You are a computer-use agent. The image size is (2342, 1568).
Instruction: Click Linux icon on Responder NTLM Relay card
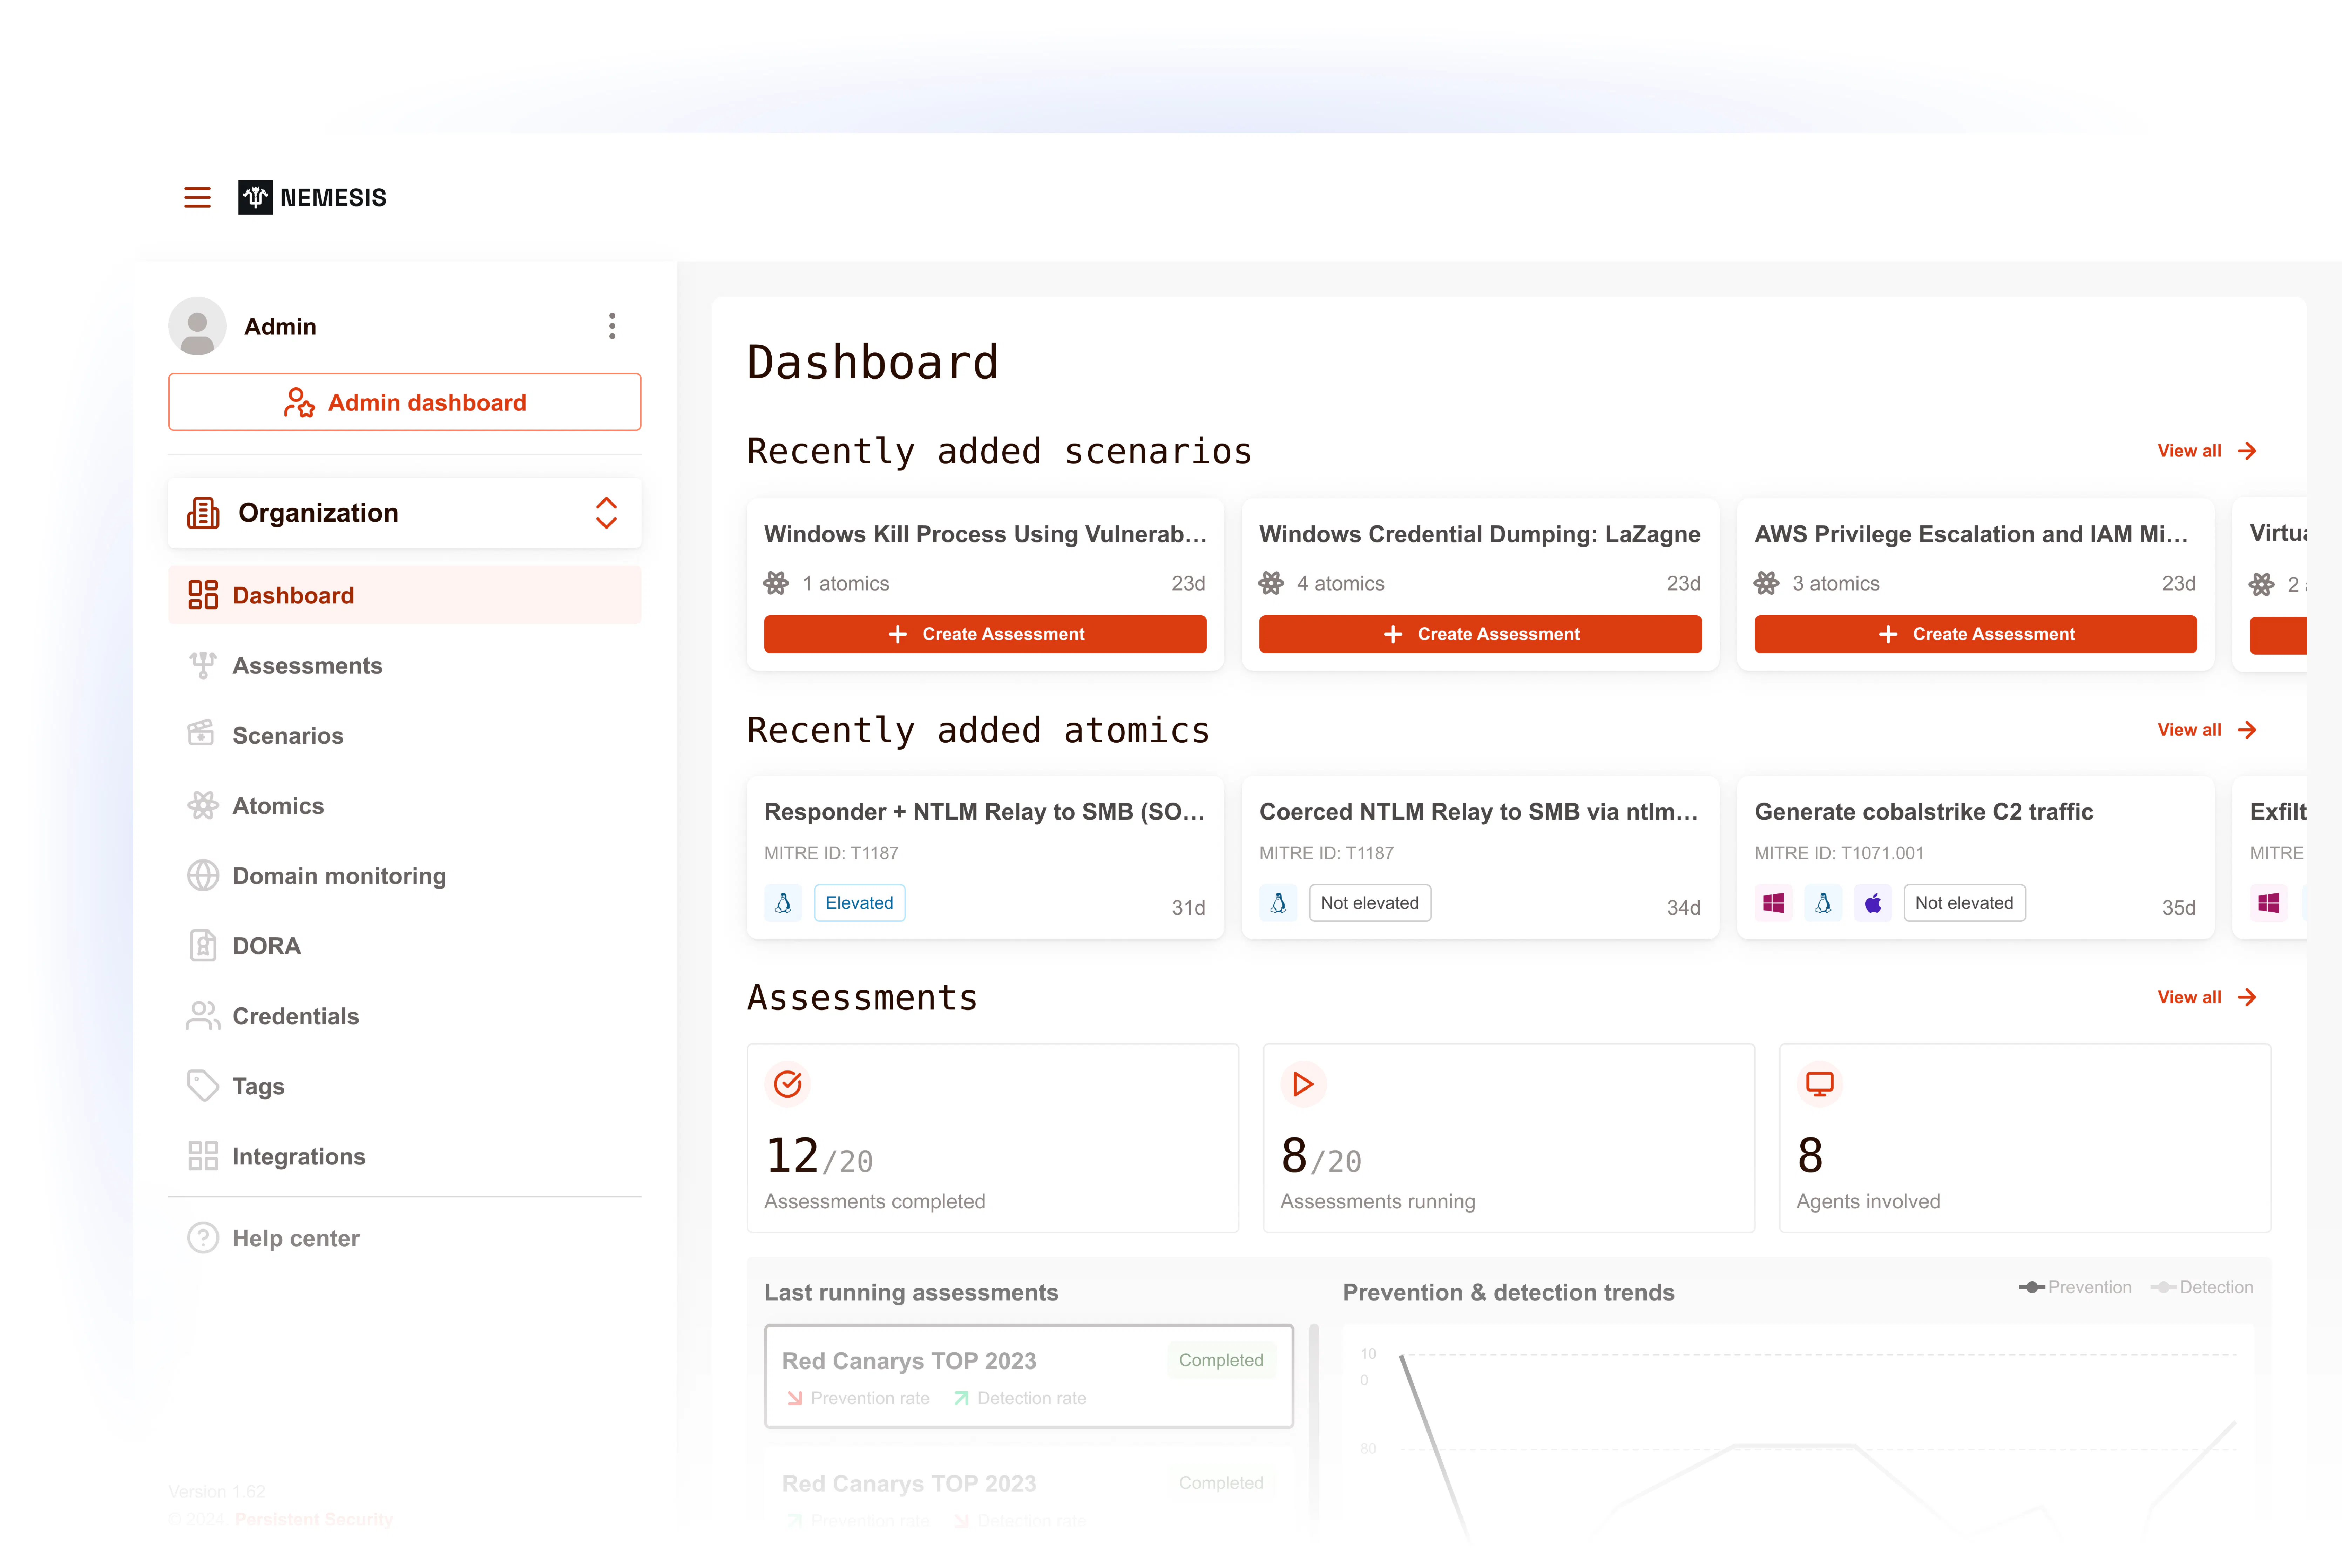pos(783,903)
